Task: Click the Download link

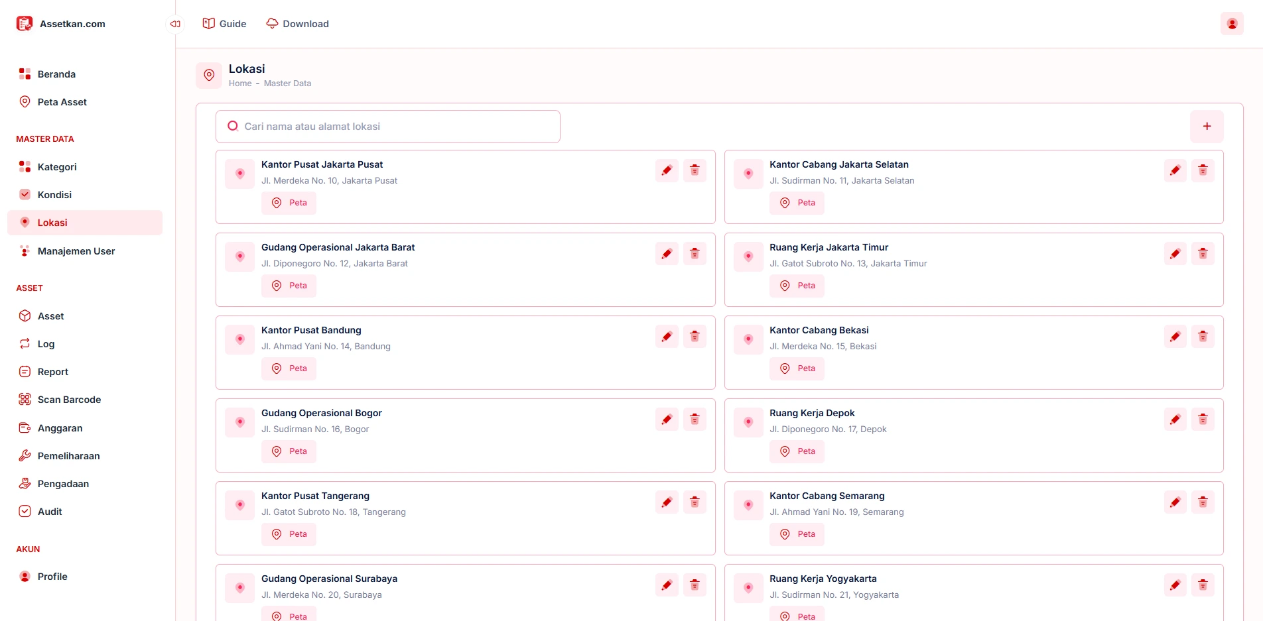Action: tap(297, 24)
